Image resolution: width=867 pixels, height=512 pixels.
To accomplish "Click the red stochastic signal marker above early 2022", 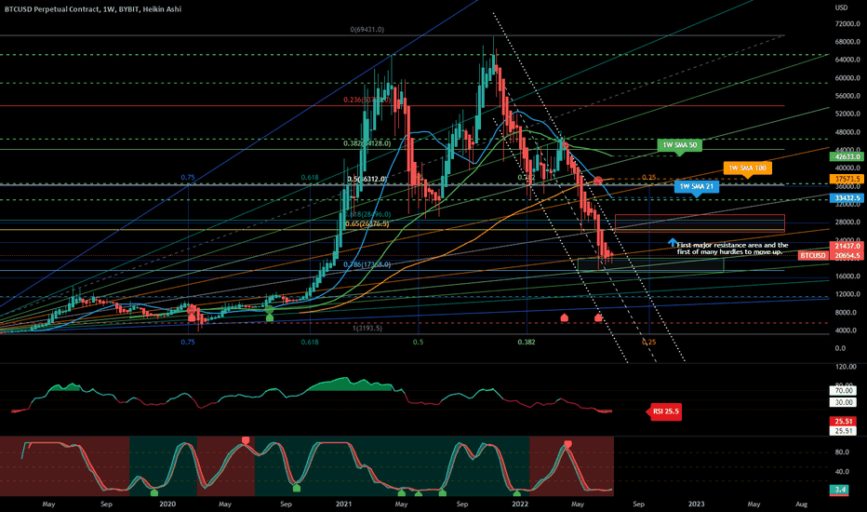I will (x=567, y=444).
